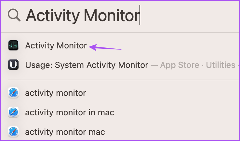The height and width of the screenshot is (141, 240).
Task: Choose the "activity monitor in mac" suggestion text
Action: click(x=70, y=113)
